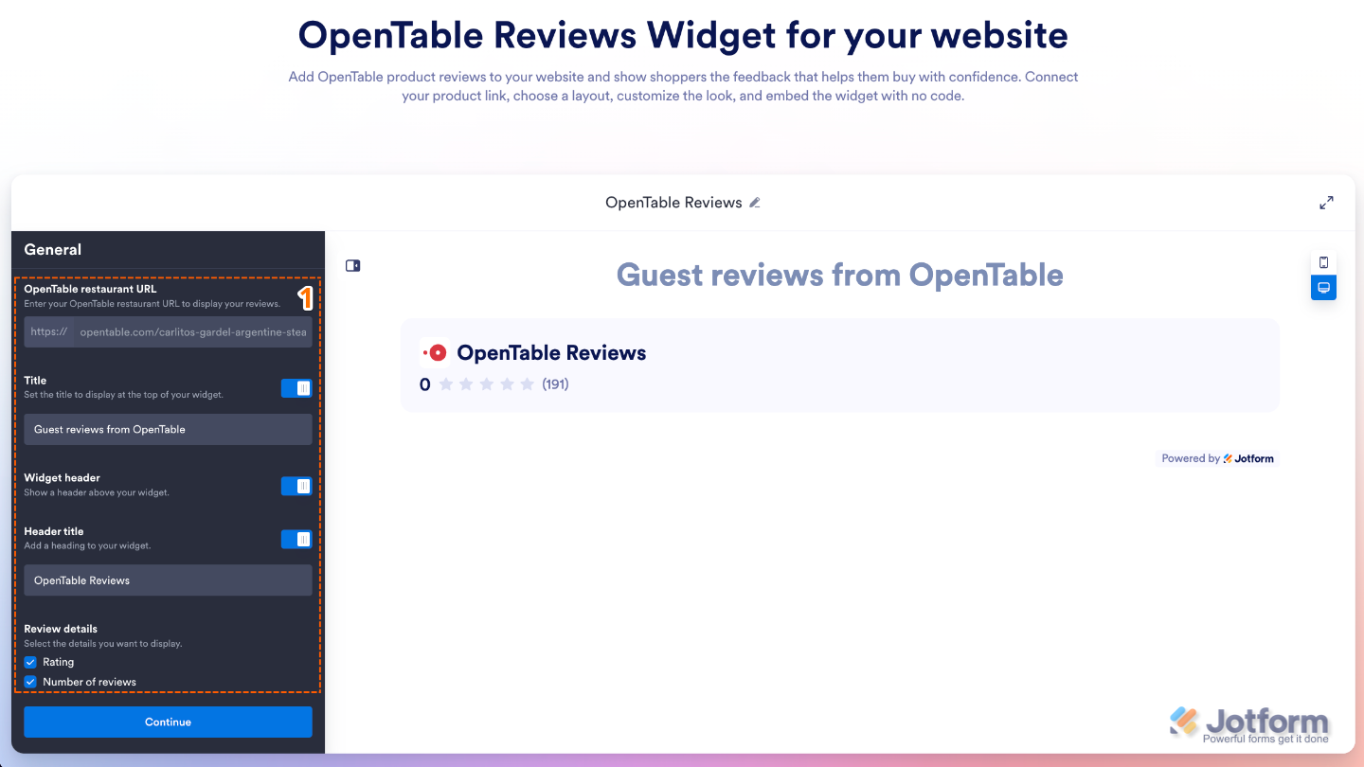The width and height of the screenshot is (1364, 767).
Task: Toggle the Header title switch
Action: coord(296,539)
